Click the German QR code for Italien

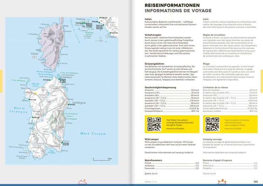[x=154, y=124]
